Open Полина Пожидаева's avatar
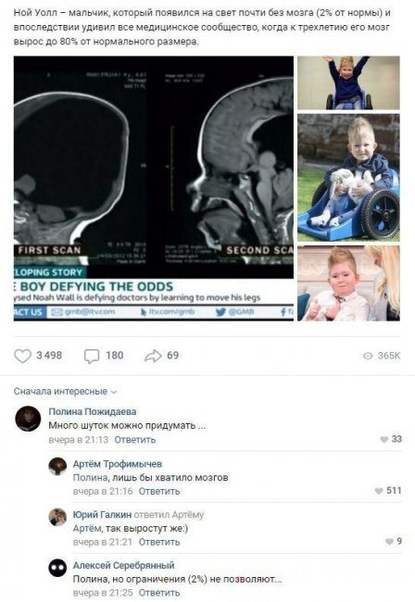The height and width of the screenshot is (602, 415). pyautogui.click(x=28, y=419)
